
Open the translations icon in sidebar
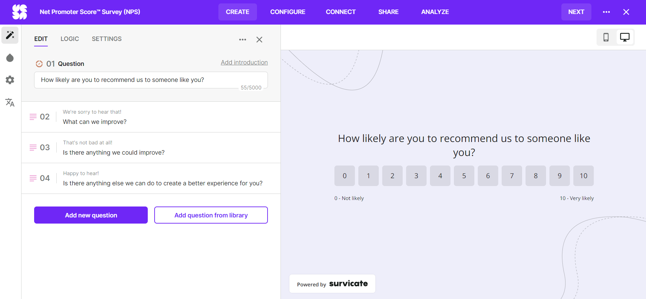(x=10, y=102)
